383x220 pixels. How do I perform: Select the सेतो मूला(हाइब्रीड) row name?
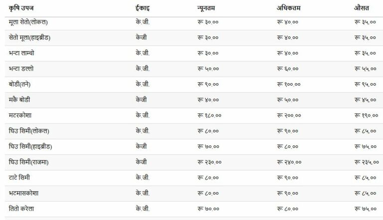29,38
